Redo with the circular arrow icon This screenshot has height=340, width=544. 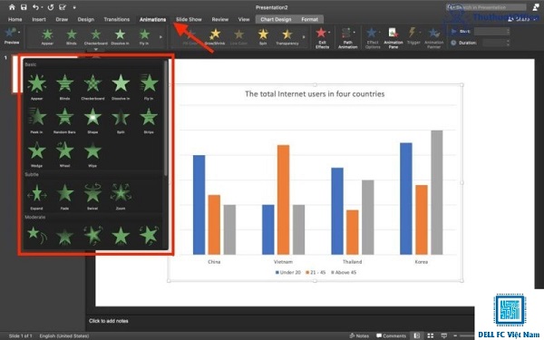click(51, 7)
